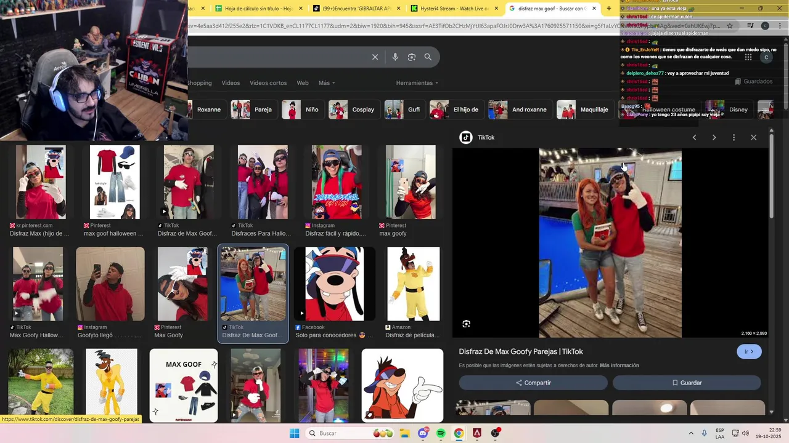Open the Solo para conocedores Facebook thumbnail

tap(335, 284)
